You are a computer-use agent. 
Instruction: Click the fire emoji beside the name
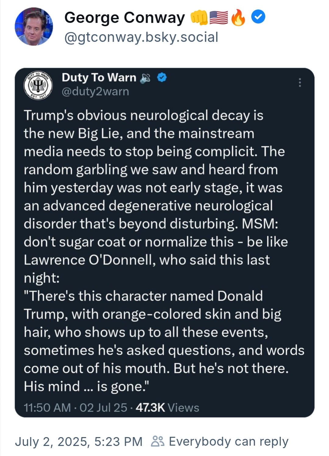[238, 17]
